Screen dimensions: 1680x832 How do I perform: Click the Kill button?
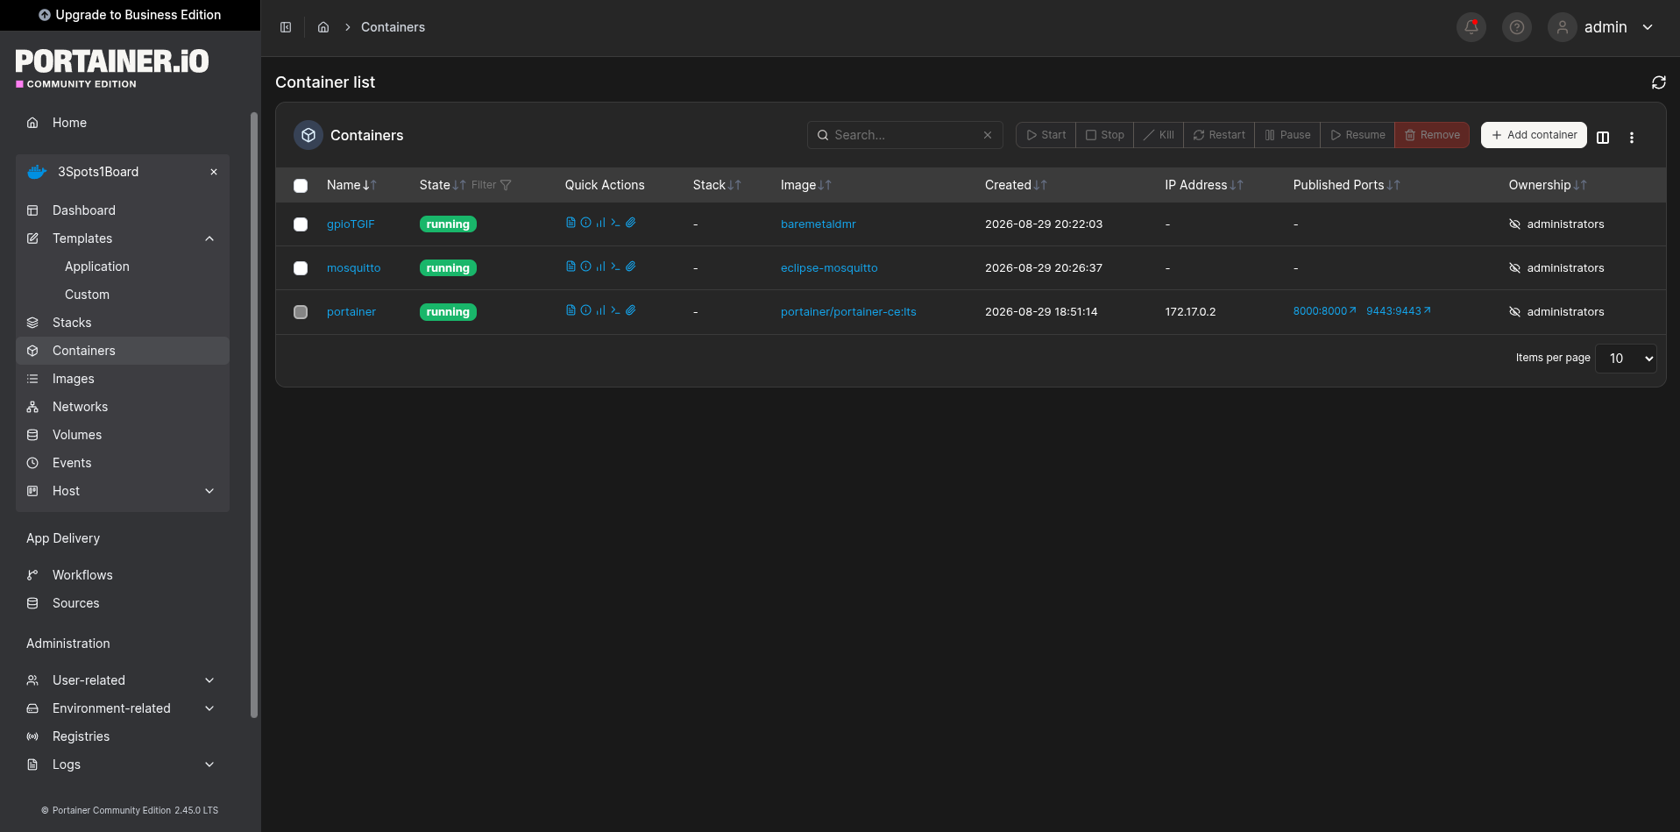click(x=1159, y=135)
